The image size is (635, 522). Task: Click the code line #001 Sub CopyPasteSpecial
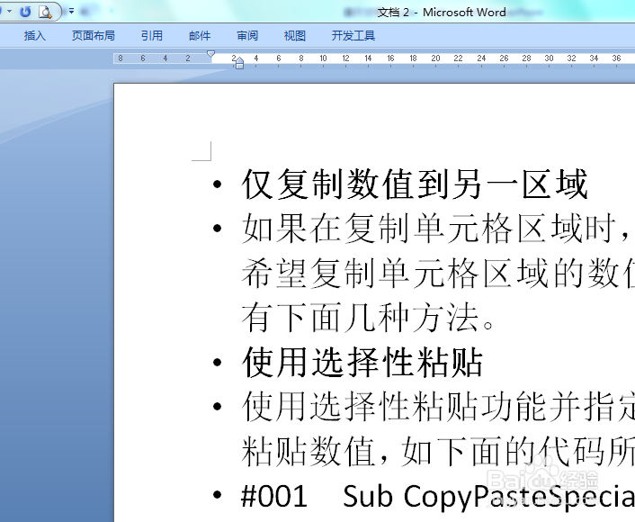tap(438, 495)
